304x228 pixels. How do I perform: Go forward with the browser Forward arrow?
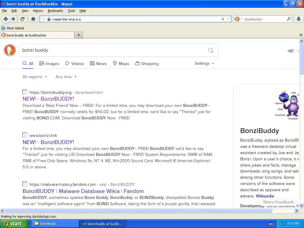coord(13,19)
